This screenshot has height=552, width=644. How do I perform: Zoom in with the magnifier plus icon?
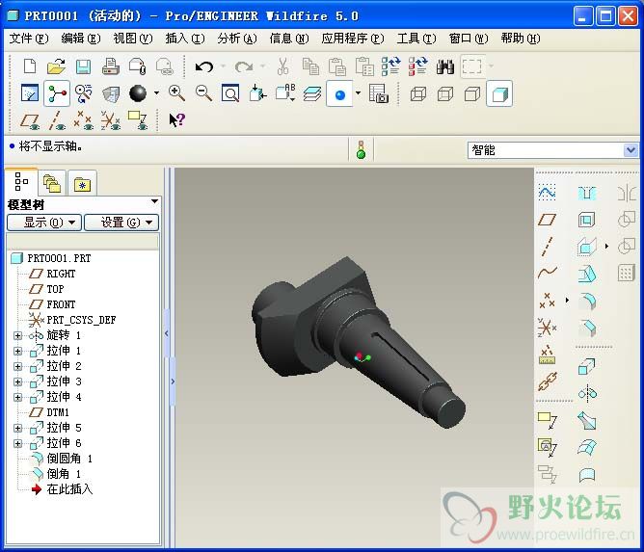pyautogui.click(x=176, y=93)
